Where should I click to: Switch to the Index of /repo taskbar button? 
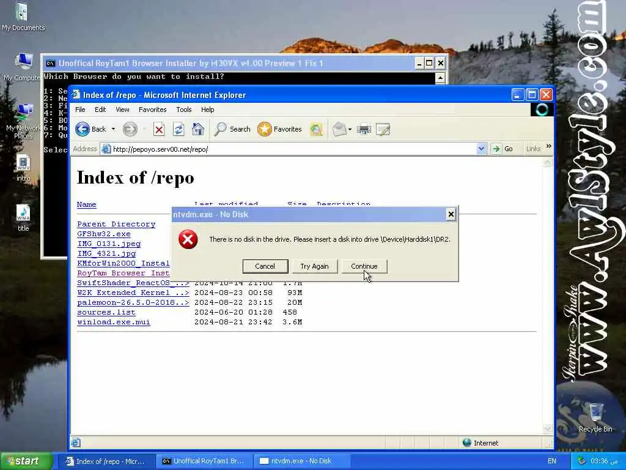point(107,461)
